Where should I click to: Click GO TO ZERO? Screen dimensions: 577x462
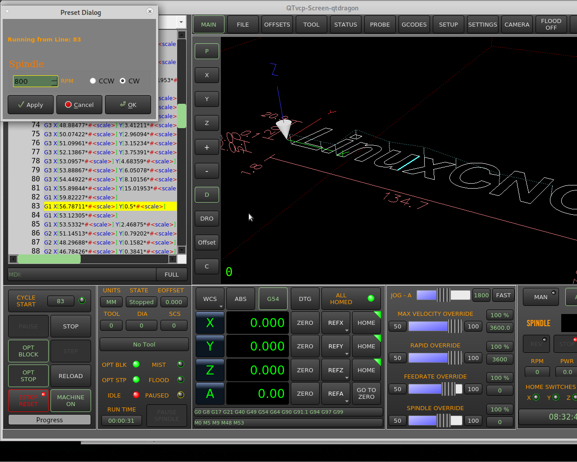pyautogui.click(x=366, y=393)
